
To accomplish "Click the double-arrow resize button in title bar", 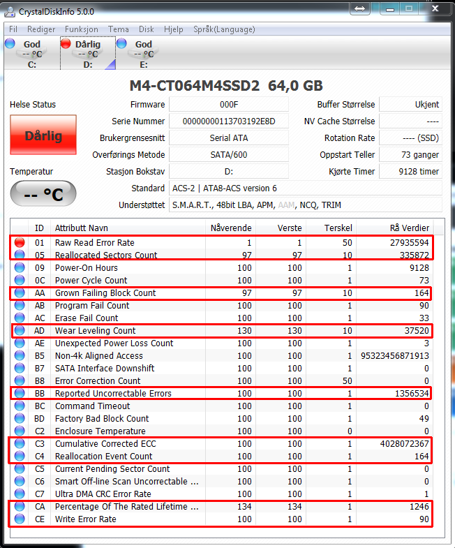I will [x=360, y=9].
